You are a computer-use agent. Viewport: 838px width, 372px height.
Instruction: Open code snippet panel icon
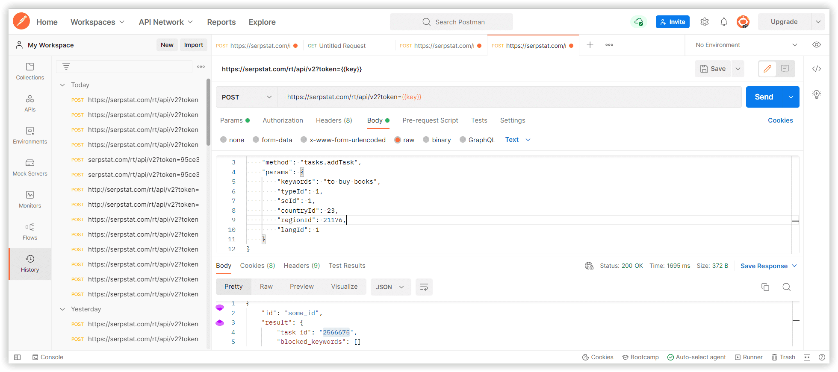pos(817,69)
